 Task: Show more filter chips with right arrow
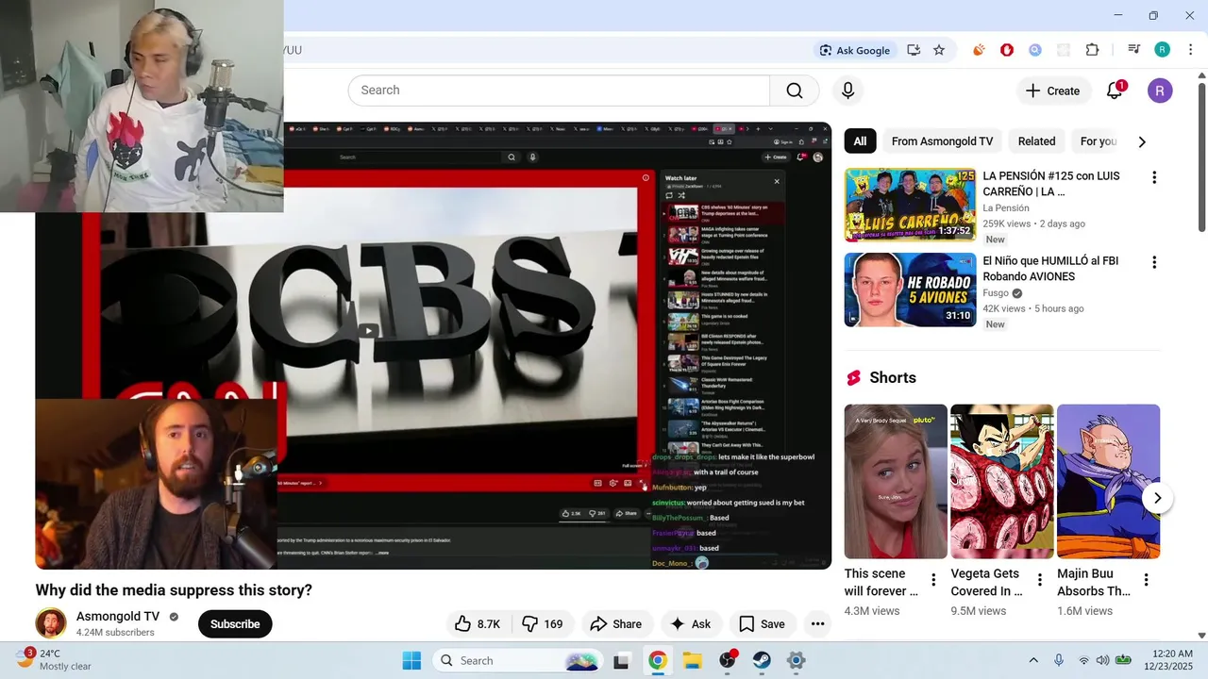pos(1142,141)
